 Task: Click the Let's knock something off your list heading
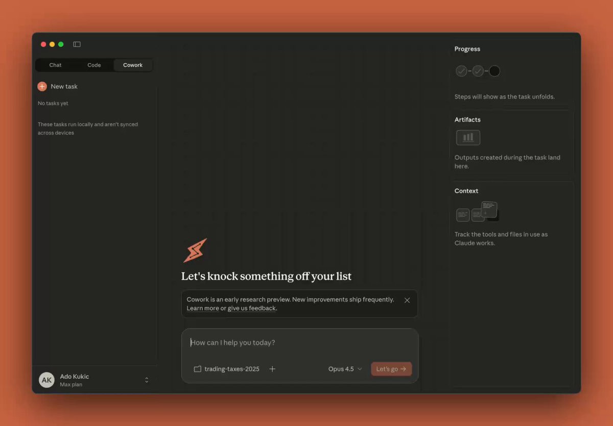click(x=266, y=277)
